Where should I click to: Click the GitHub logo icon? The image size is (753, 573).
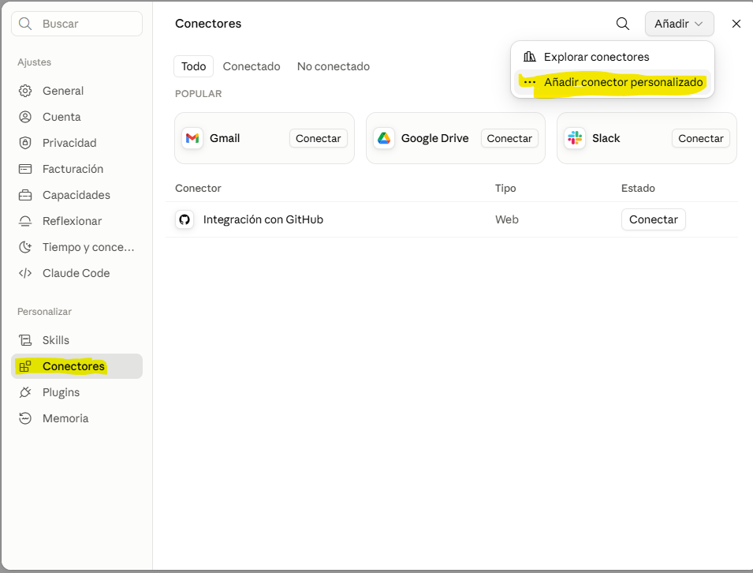tap(185, 219)
